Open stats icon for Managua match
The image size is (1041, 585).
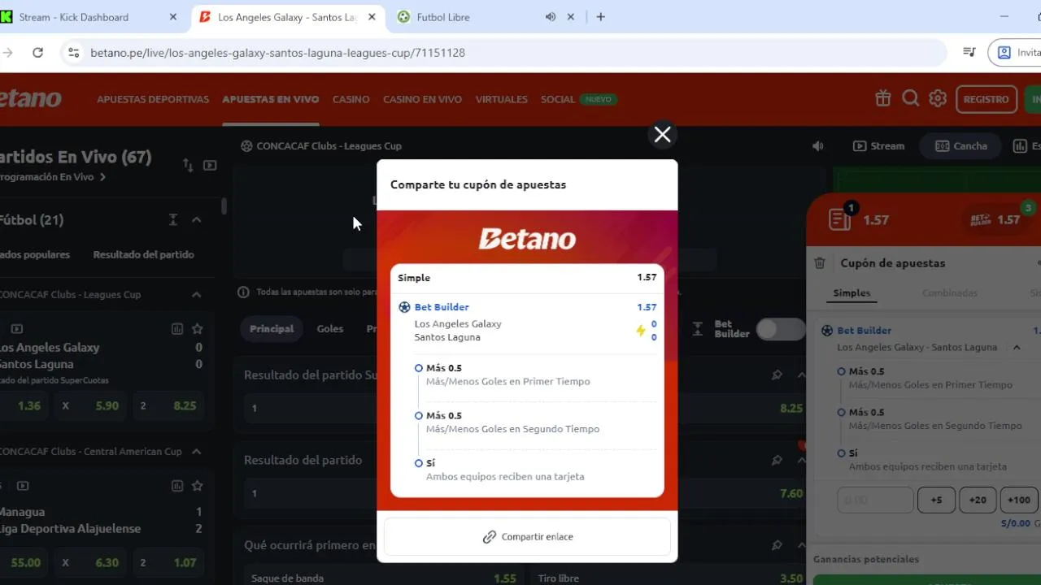coord(177,486)
